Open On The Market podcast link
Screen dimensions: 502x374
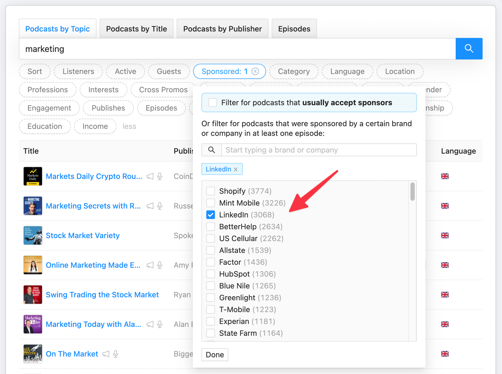tap(72, 354)
